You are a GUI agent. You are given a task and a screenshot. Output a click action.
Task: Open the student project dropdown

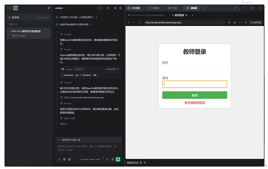click(60, 8)
